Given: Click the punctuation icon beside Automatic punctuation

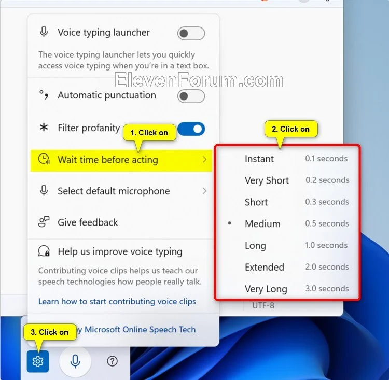Looking at the screenshot, I should click(x=44, y=95).
